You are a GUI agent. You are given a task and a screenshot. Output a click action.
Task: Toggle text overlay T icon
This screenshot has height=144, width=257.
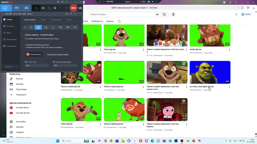coord(61,8)
